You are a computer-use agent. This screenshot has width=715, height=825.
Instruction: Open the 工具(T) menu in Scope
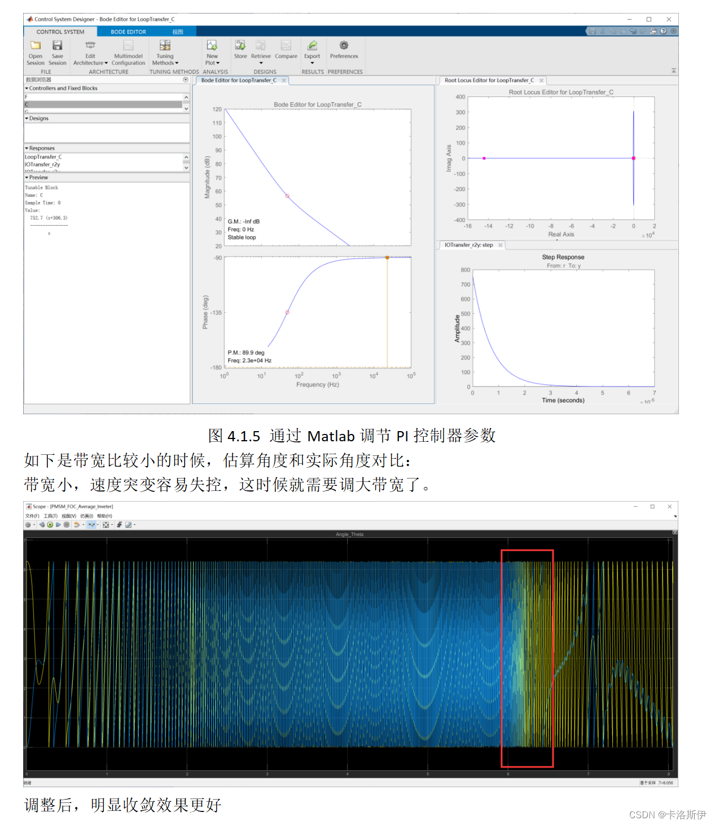(x=50, y=516)
